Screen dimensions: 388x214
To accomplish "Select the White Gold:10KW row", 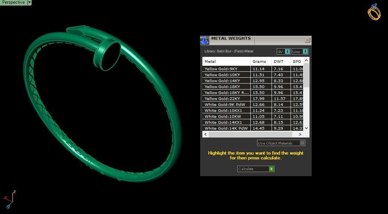I will (x=253, y=116).
